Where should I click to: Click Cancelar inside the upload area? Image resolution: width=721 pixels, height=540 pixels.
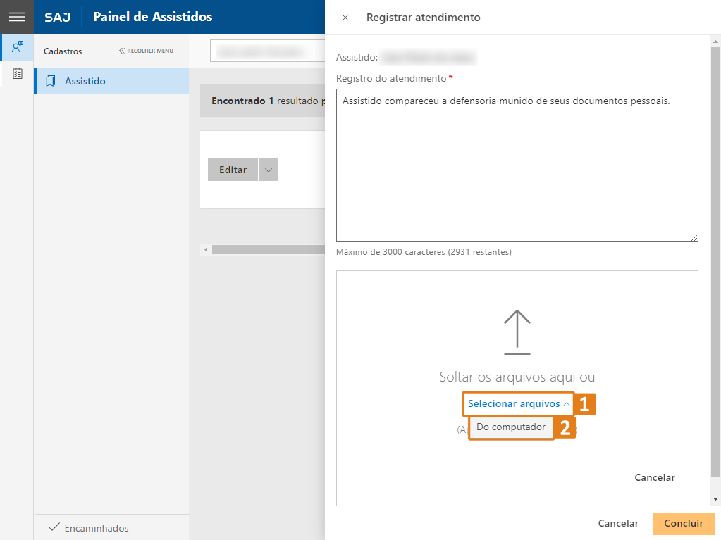click(x=654, y=477)
